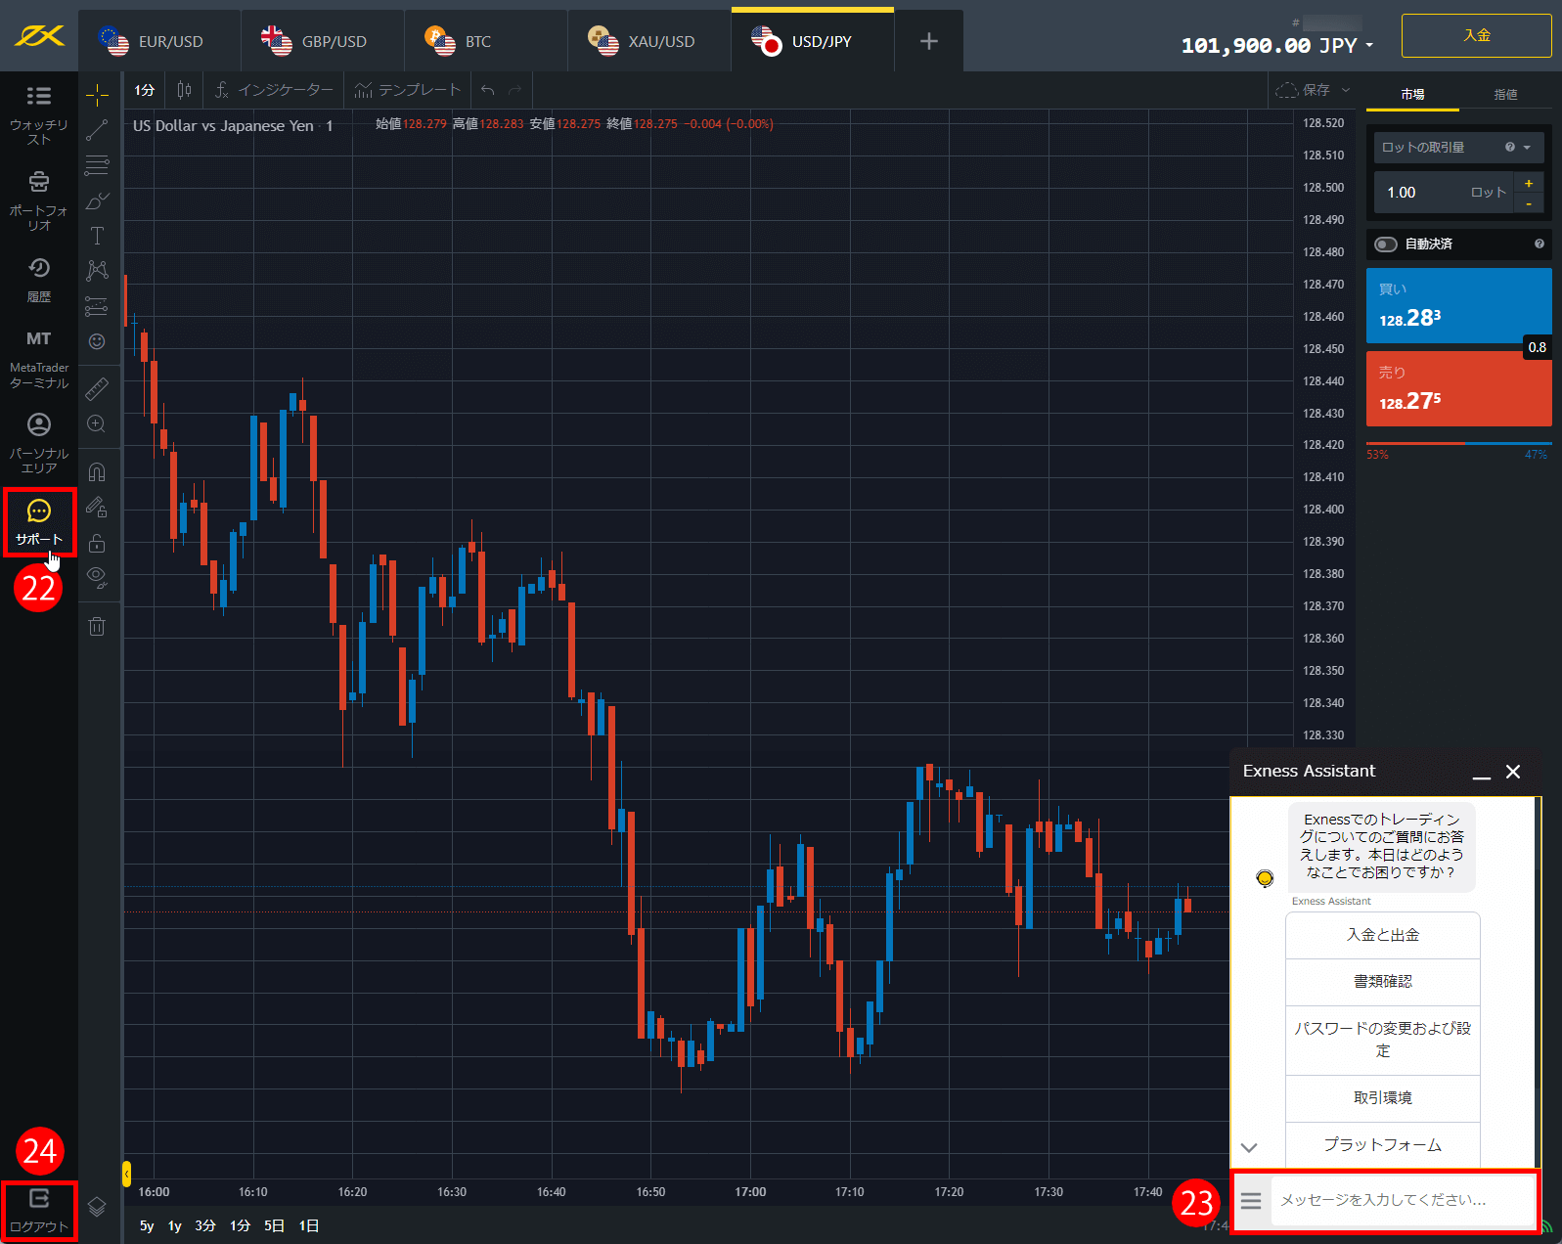Open the ロットの取引量 volume type dropdown

pos(1458,148)
